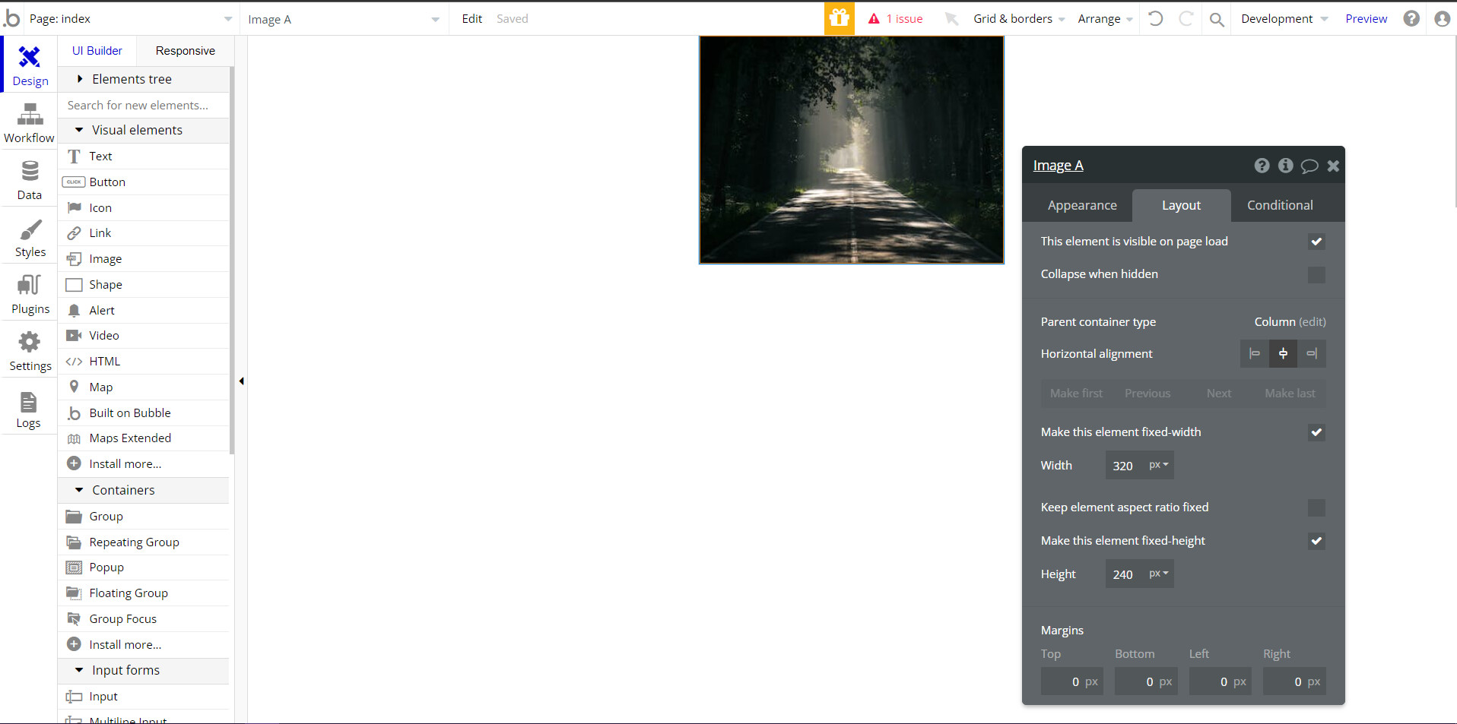Open the Plugins section
The image size is (1457, 724).
[x=30, y=293]
